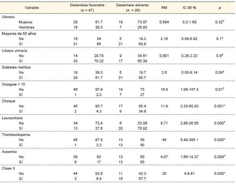Click the Litiasis urinaria row label
The width and height of the screenshot is (236, 184).
click(x=15, y=51)
